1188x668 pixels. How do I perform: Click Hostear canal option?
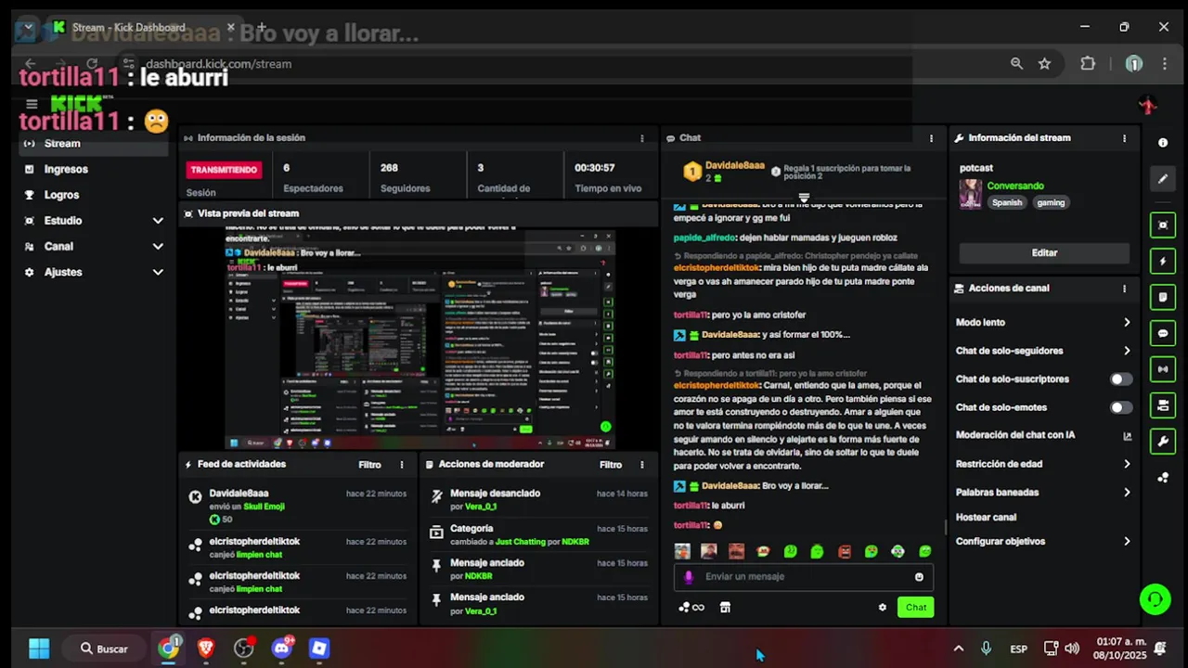point(986,518)
